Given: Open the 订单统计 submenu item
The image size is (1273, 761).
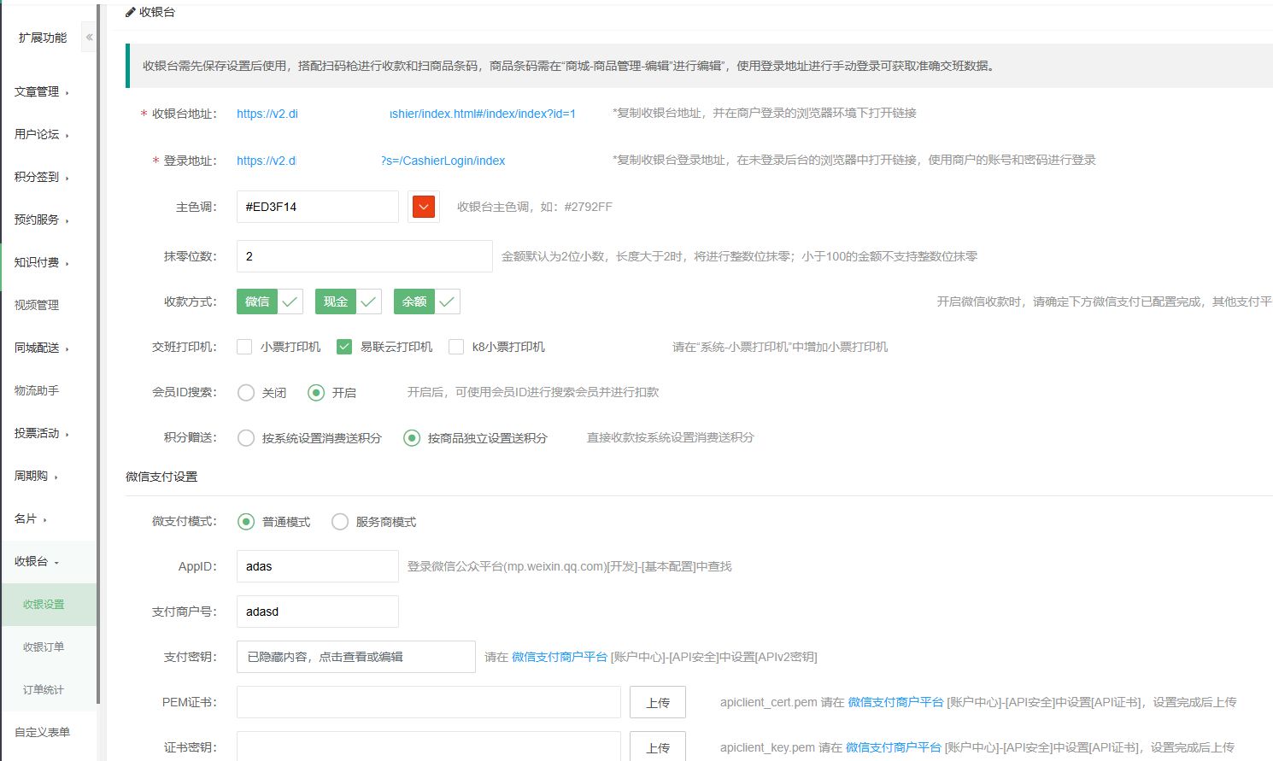Looking at the screenshot, I should click(x=44, y=689).
